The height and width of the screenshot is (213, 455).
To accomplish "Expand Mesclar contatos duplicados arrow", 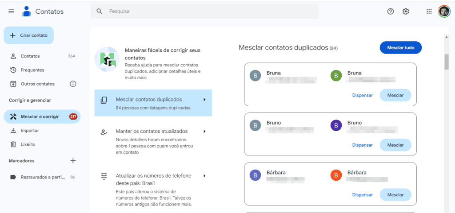I will click(204, 100).
